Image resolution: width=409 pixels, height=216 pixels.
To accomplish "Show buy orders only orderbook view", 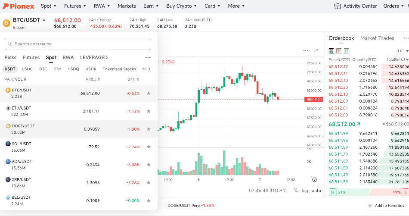I will (347, 51).
